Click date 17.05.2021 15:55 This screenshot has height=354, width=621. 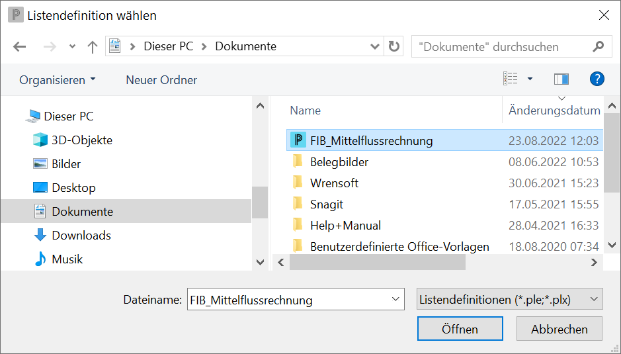pos(554,204)
